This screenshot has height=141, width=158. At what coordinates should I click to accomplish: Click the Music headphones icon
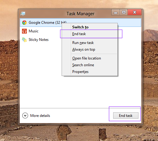(24, 31)
